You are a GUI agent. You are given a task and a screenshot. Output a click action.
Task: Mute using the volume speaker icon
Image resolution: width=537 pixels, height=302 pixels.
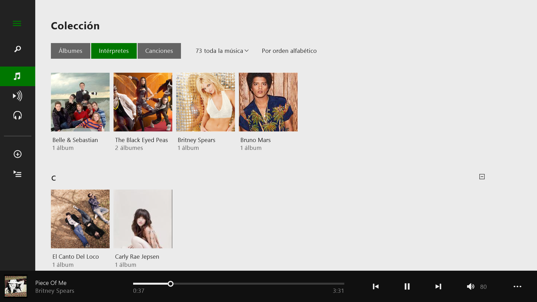(470, 286)
